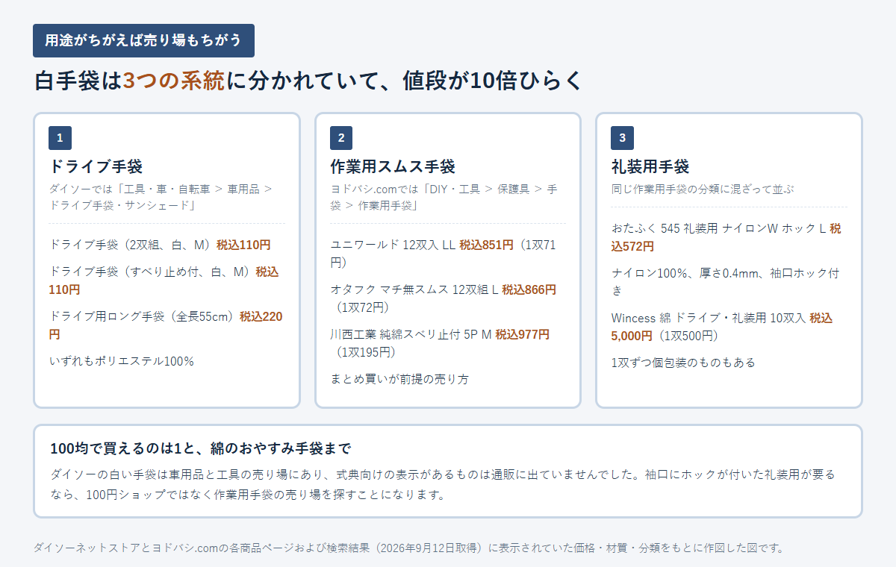Click the ダイソー category path under ドライブ手袋
896x567 pixels.
[161, 197]
